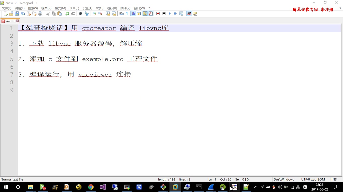Open the Action Center notifications icon
Screen dimensions: 343x192
point(335,187)
